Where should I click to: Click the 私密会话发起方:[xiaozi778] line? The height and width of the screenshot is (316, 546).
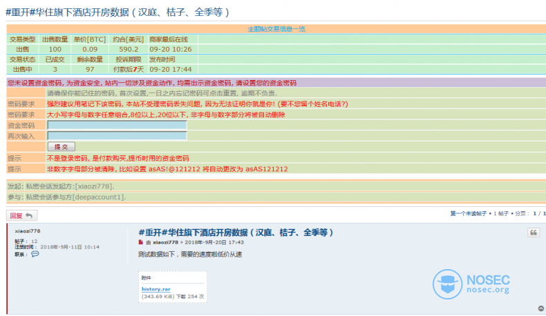pos(70,186)
